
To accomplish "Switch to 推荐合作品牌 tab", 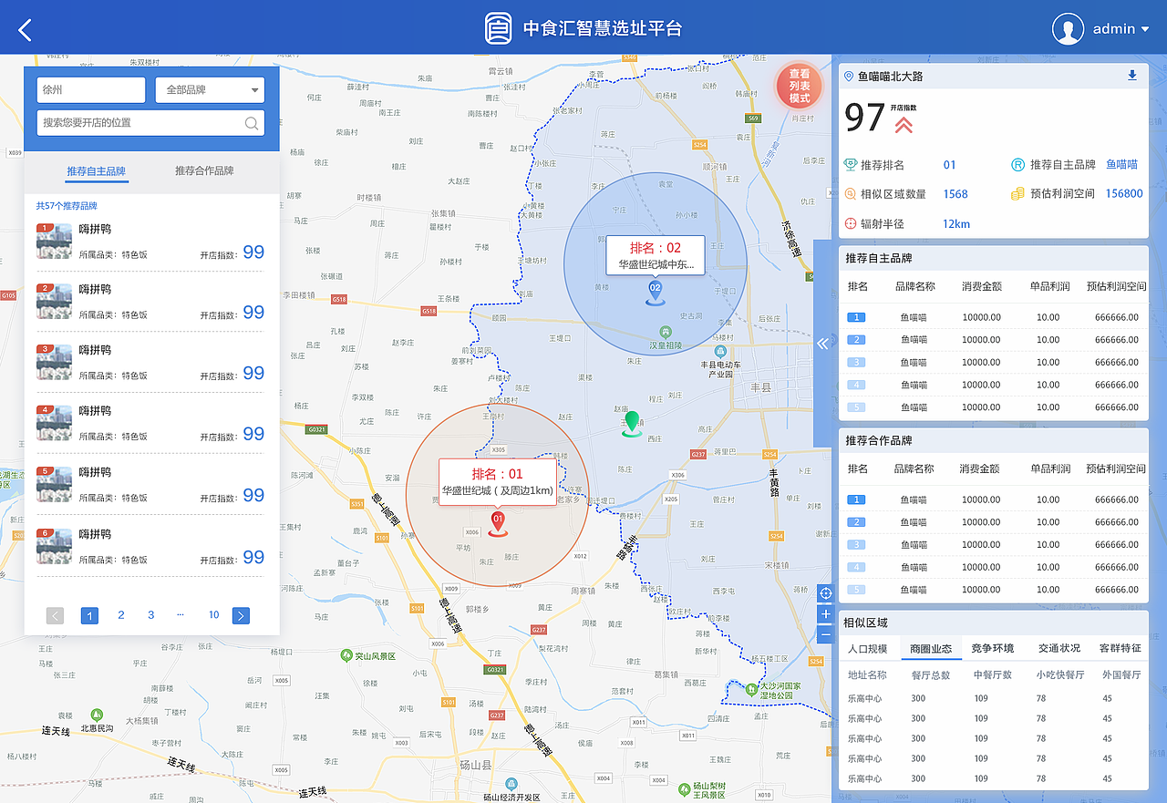I will click(204, 171).
